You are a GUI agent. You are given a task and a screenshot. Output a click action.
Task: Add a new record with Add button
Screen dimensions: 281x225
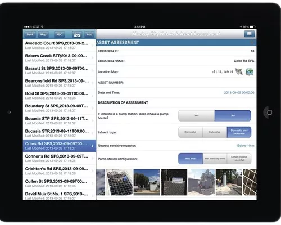point(89,34)
